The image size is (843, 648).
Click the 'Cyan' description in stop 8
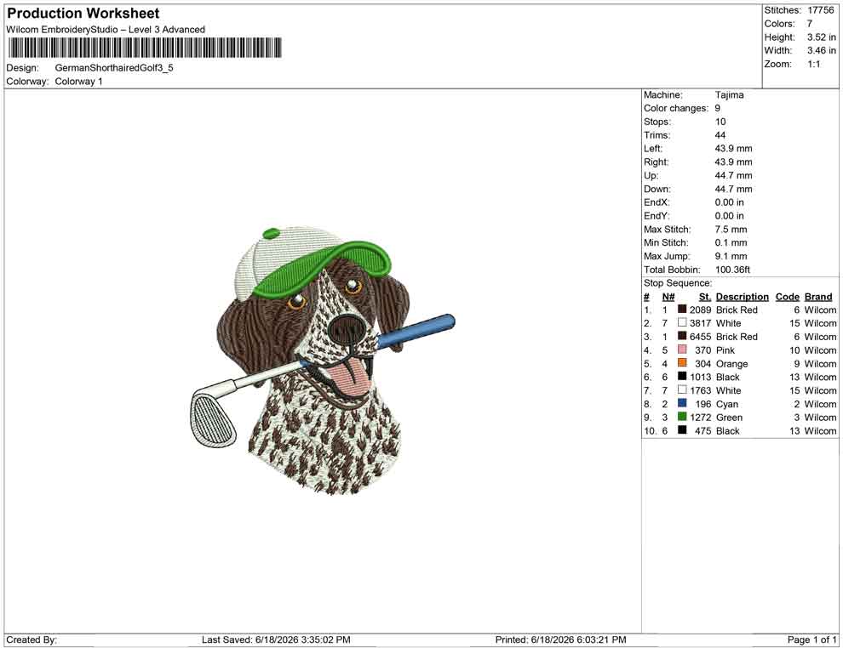coord(727,404)
